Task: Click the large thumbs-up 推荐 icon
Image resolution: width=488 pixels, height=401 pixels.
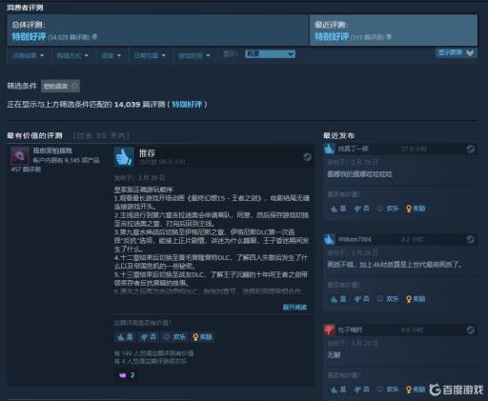Action: [124, 157]
